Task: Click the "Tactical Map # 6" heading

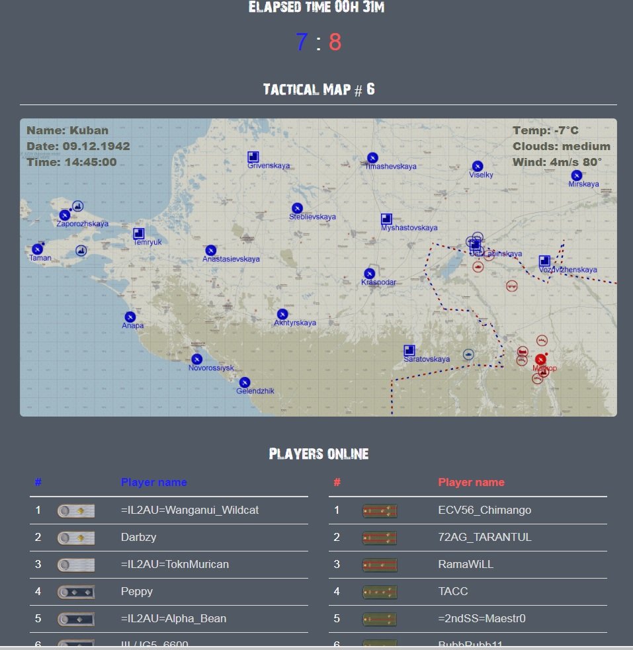Action: 319,89
